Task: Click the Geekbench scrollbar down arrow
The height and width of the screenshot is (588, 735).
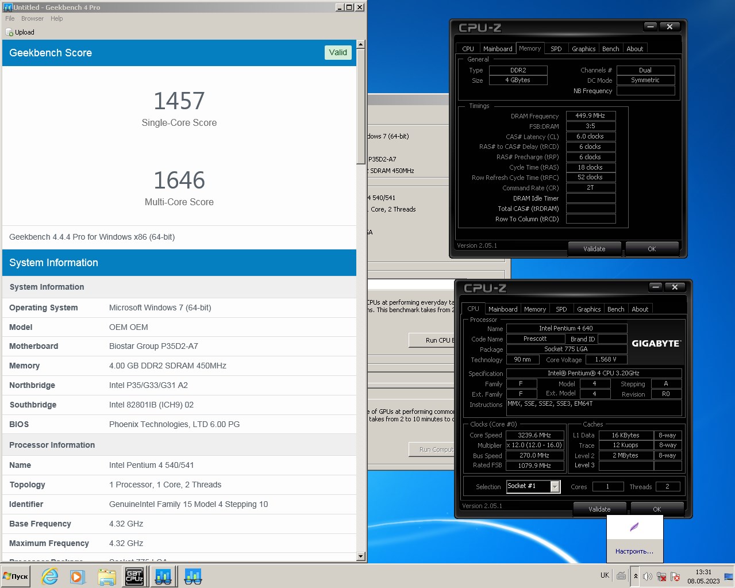Action: pyautogui.click(x=361, y=556)
